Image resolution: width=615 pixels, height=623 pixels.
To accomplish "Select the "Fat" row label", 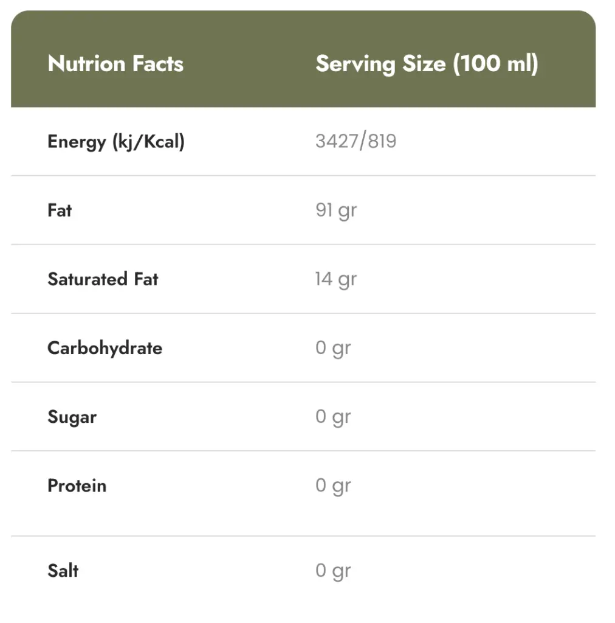I will 60,211.
